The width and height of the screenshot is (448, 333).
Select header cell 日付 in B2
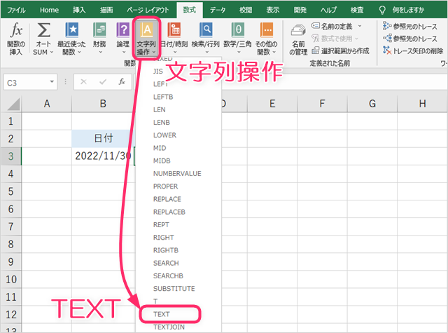pyautogui.click(x=103, y=139)
